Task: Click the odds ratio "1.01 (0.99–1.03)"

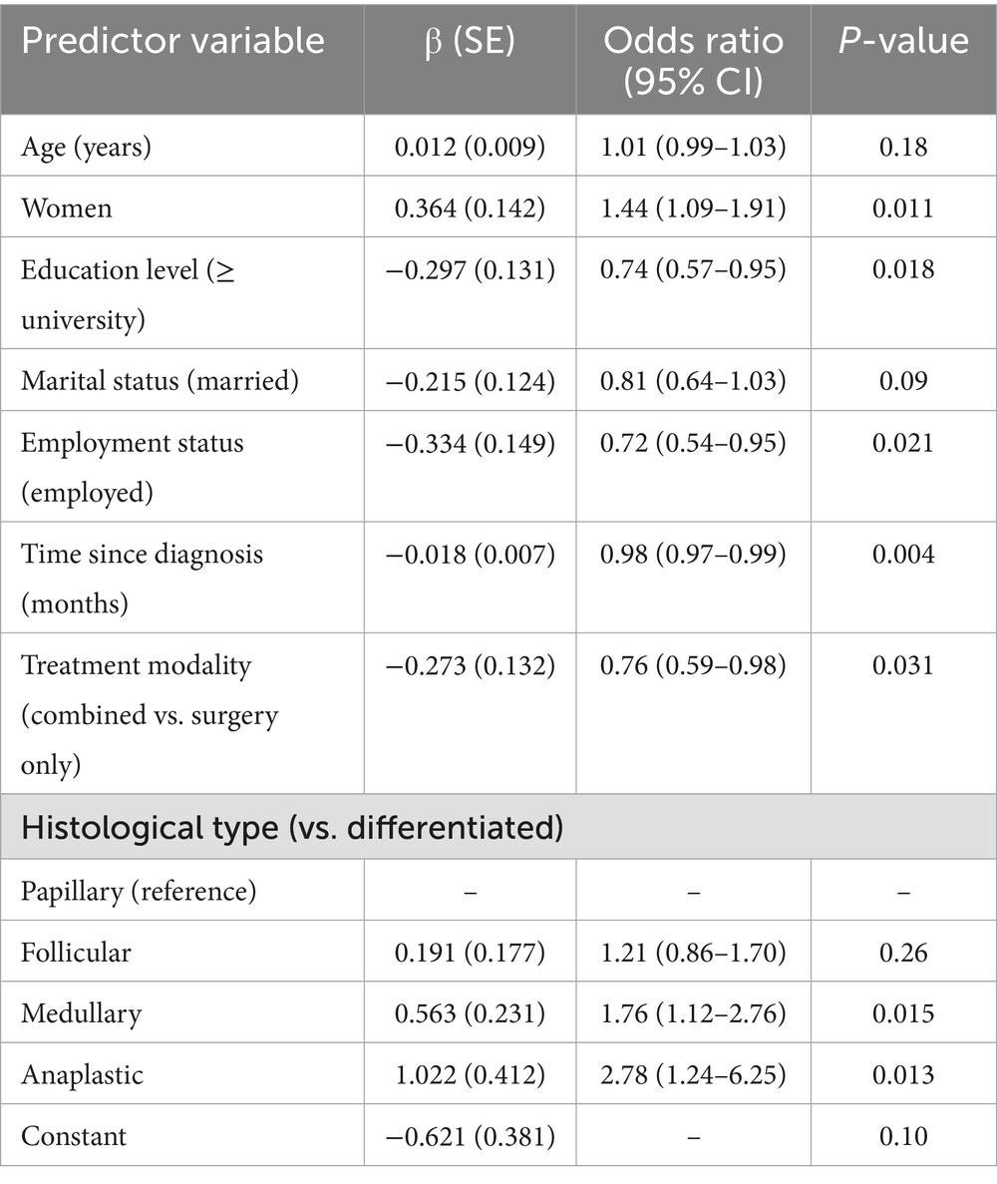Action: pos(693,147)
